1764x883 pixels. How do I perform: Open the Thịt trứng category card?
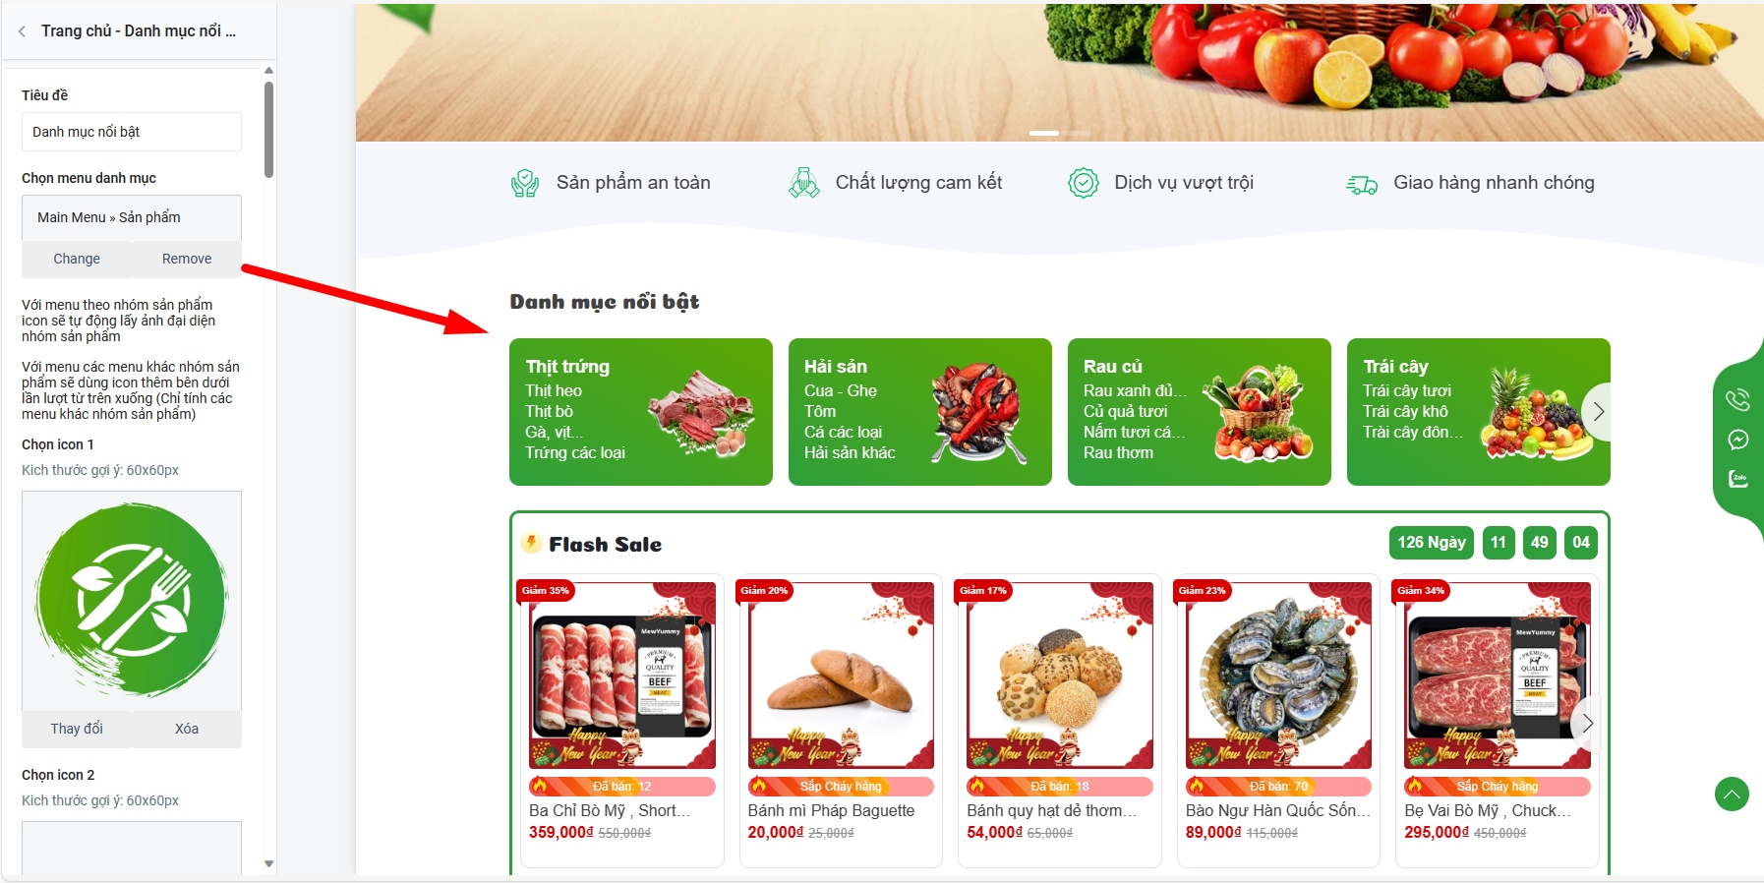click(641, 412)
